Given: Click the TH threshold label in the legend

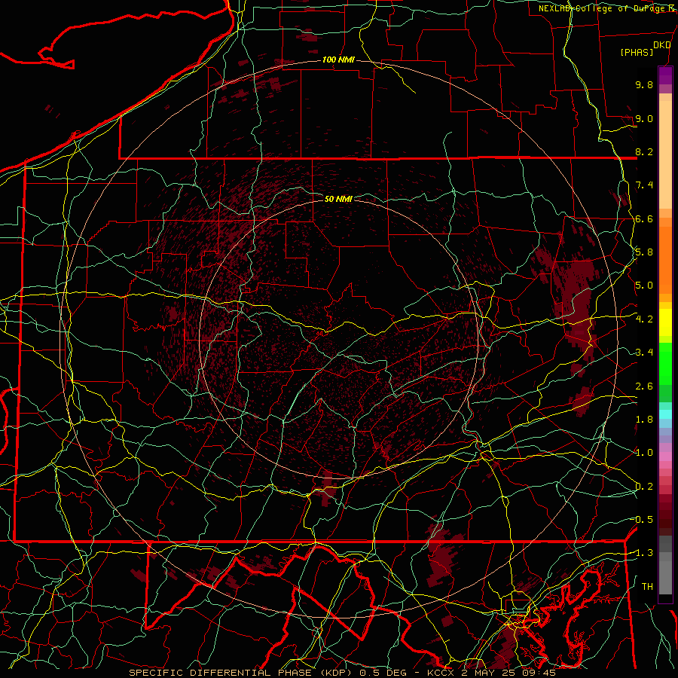Looking at the screenshot, I should click(647, 587).
